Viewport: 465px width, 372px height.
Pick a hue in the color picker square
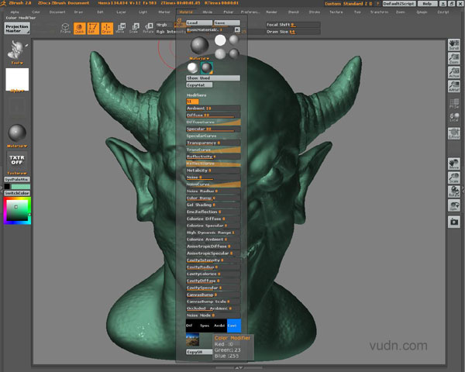pos(17,211)
